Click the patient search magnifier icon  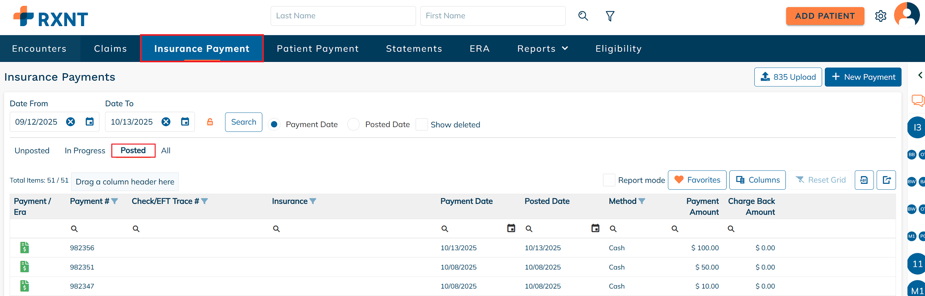[x=583, y=16]
